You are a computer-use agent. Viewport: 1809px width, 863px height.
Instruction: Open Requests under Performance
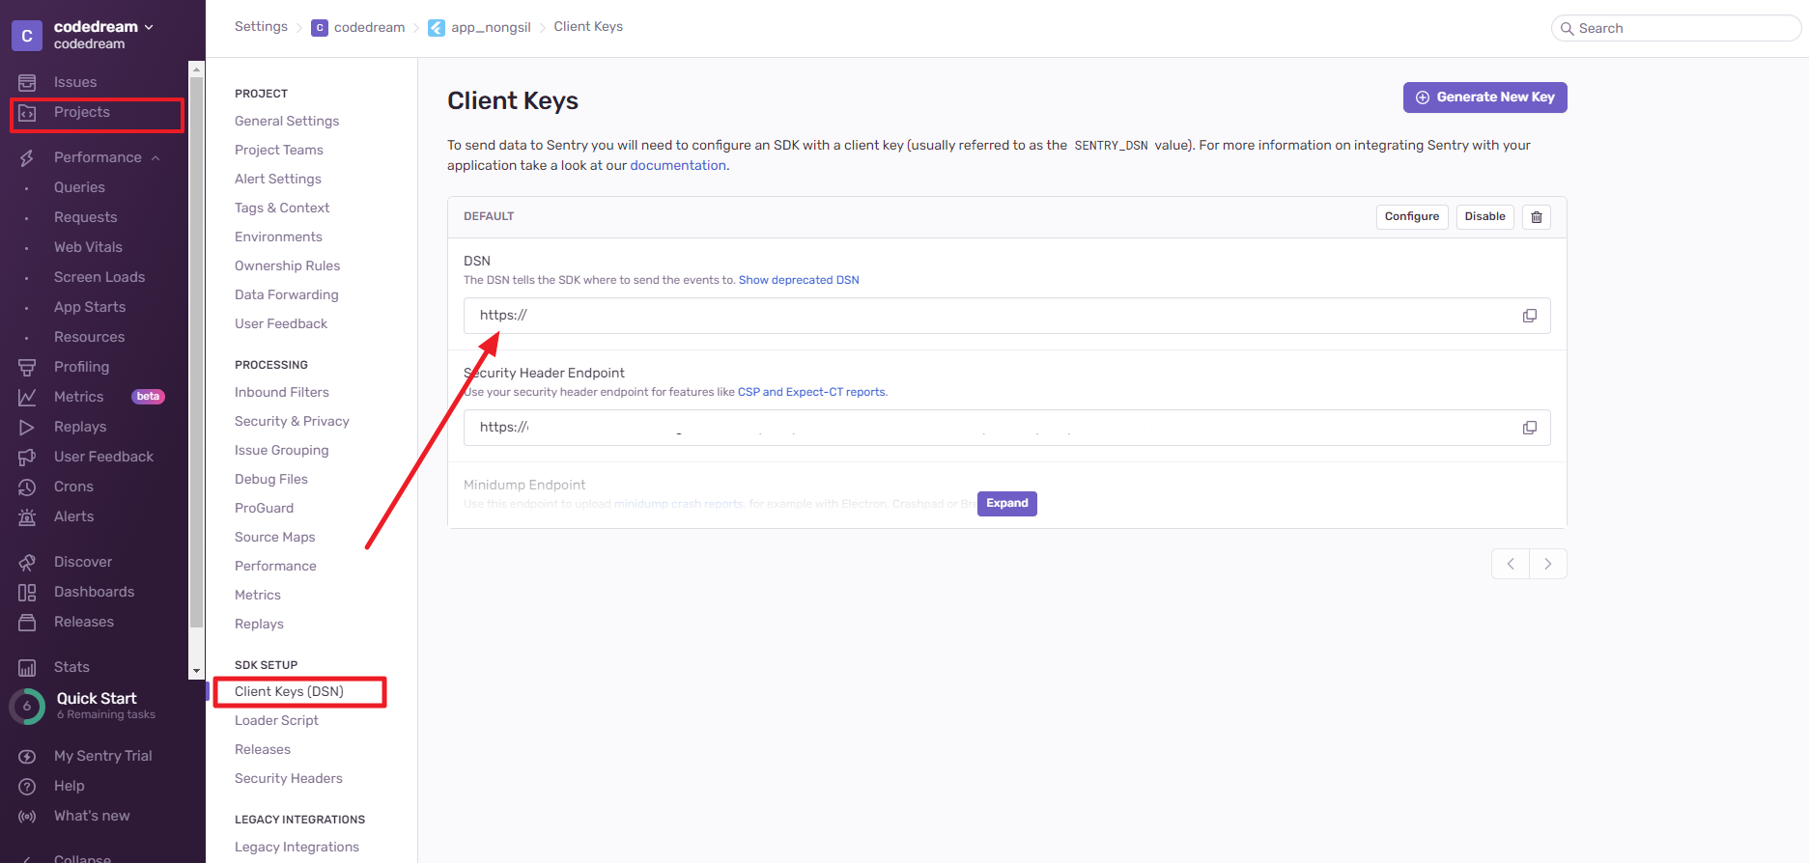(x=86, y=217)
